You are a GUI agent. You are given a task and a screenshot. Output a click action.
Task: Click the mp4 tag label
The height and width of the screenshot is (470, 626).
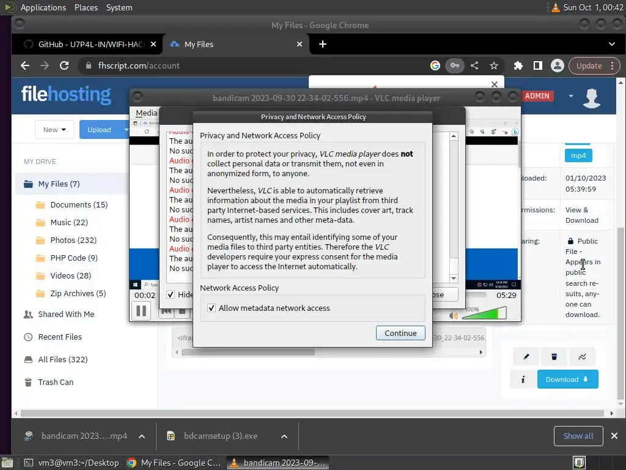click(x=578, y=155)
